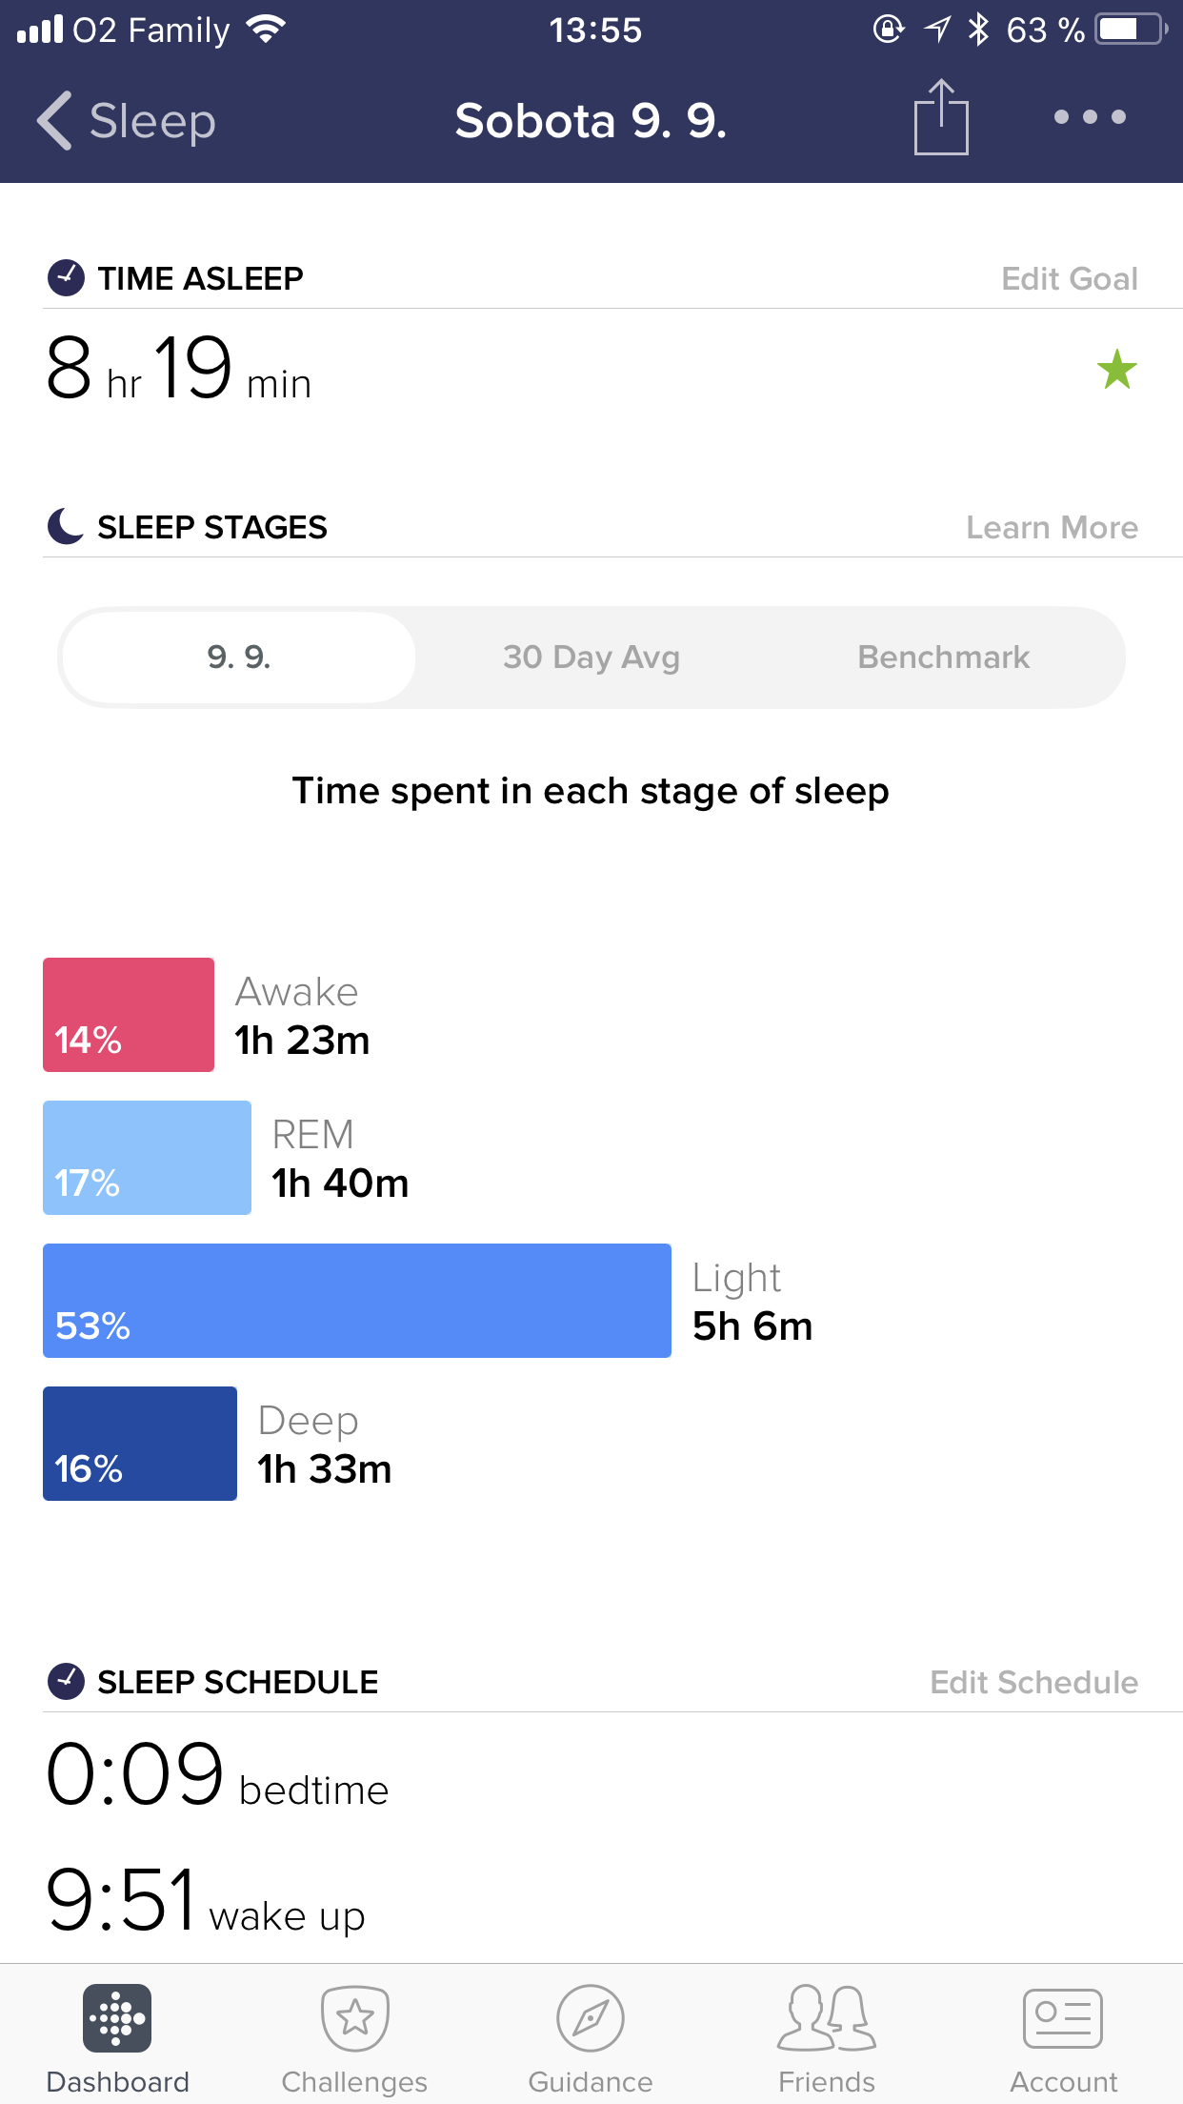Tap the dark blue Deep 16% bar
Image resolution: width=1183 pixels, height=2104 pixels.
[x=140, y=1444]
